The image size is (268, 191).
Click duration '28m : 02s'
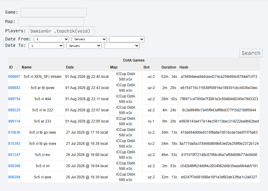169,99
